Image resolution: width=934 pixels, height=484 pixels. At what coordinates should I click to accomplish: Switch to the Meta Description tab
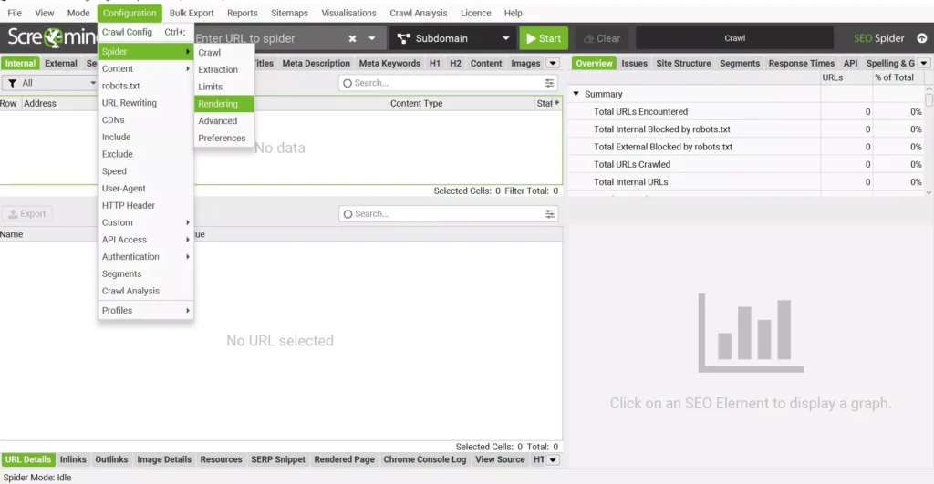[317, 63]
